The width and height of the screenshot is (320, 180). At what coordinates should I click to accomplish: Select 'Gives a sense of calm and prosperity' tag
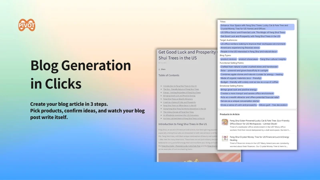click(238, 105)
